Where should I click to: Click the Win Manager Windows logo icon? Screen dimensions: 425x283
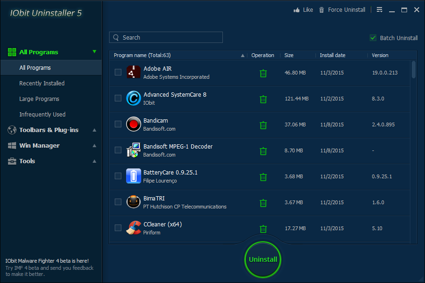(12, 145)
